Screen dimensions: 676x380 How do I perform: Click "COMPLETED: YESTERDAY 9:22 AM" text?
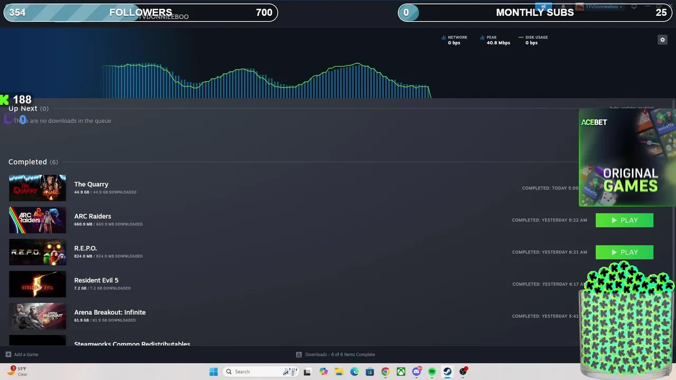coord(549,220)
